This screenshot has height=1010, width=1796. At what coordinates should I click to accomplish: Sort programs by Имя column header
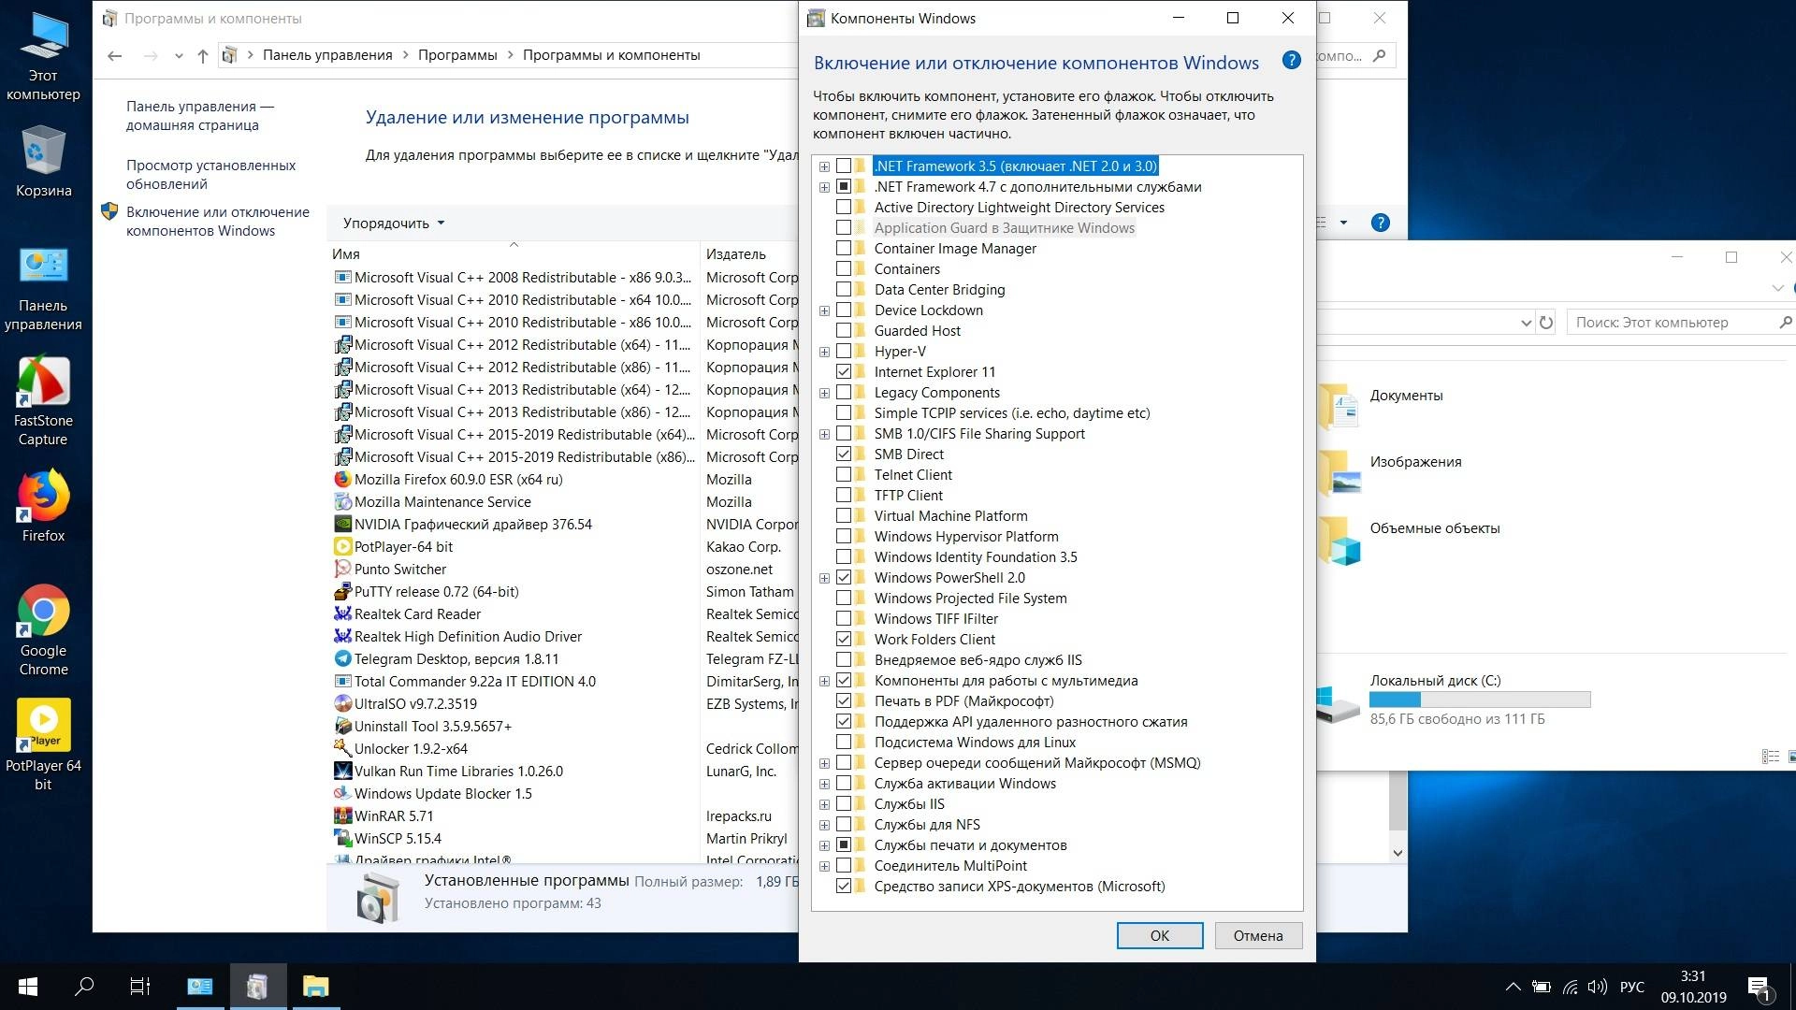click(x=514, y=254)
